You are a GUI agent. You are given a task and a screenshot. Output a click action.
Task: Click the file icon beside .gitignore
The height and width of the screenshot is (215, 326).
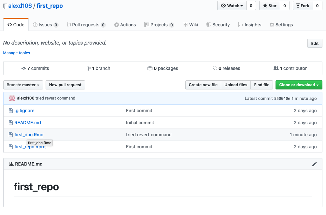(10, 111)
